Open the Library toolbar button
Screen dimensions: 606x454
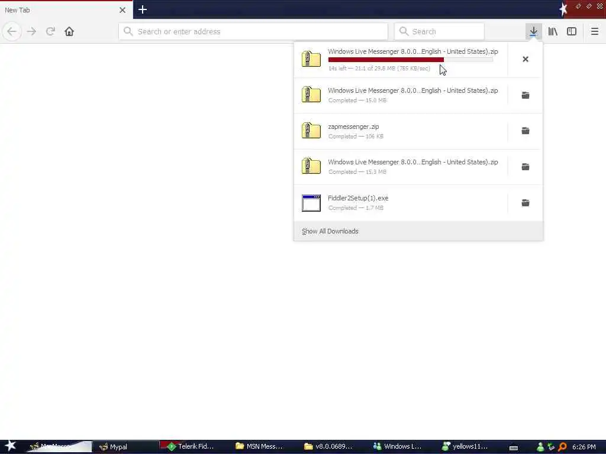[x=553, y=31]
